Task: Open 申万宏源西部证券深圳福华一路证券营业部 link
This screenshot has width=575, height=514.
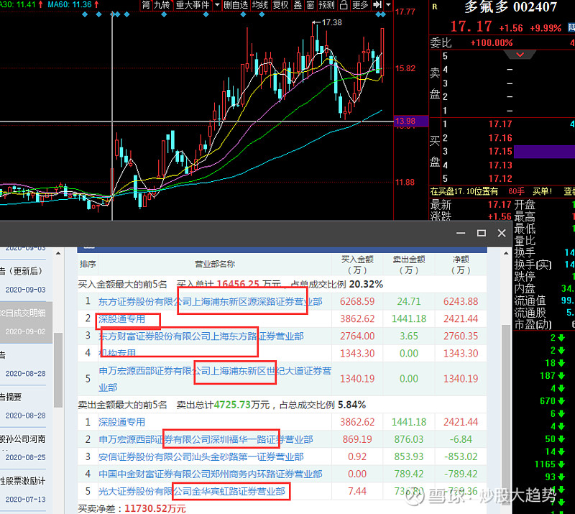Action: coord(206,439)
